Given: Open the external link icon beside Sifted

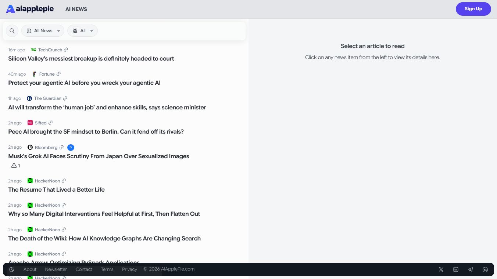Looking at the screenshot, I should pos(50,123).
